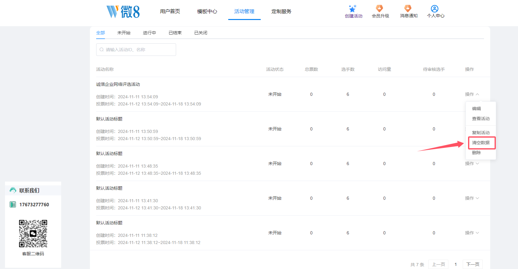Click 默认活动标题 created at 13:50:59
Image resolution: width=518 pixels, height=269 pixels.
[109, 119]
